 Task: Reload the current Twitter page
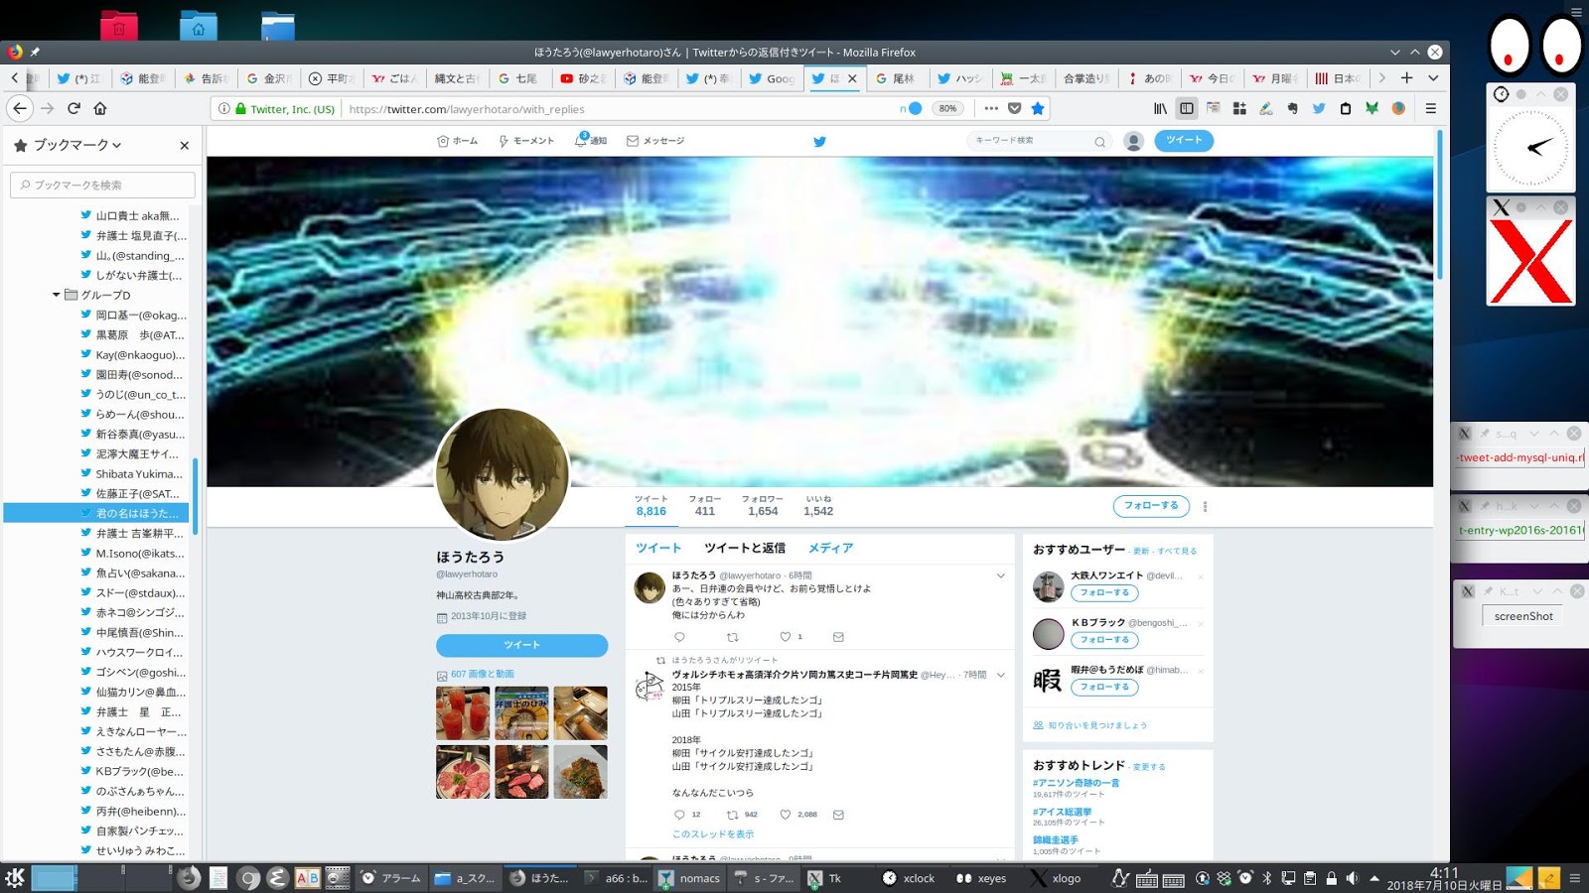pyautogui.click(x=73, y=108)
